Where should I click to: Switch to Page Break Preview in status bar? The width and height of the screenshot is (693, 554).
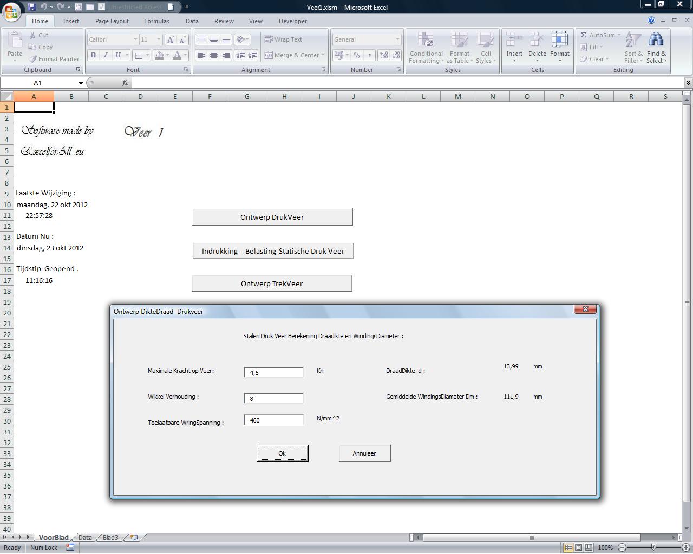(589, 548)
